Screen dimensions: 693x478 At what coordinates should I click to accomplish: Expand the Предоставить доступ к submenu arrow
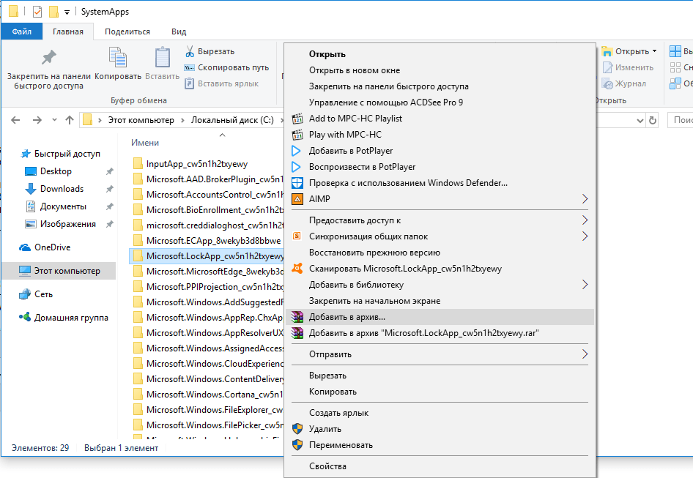(x=585, y=220)
